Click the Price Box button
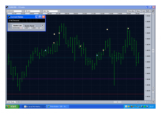Viewport: 161px width, 114px height. pyautogui.click(x=131, y=11)
